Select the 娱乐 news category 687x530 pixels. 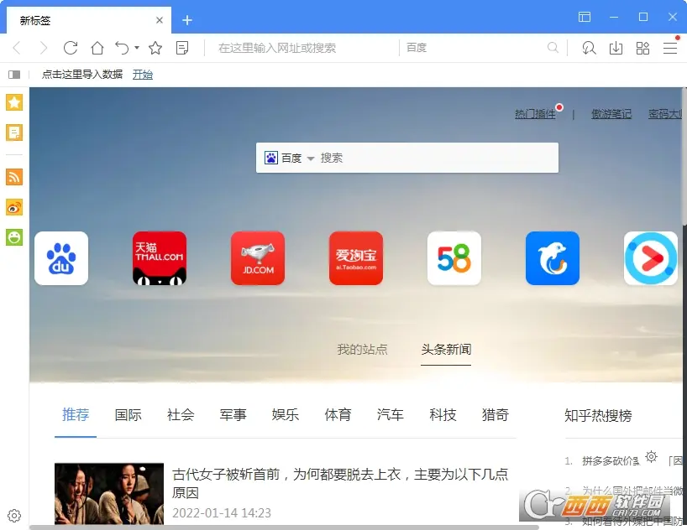(286, 414)
